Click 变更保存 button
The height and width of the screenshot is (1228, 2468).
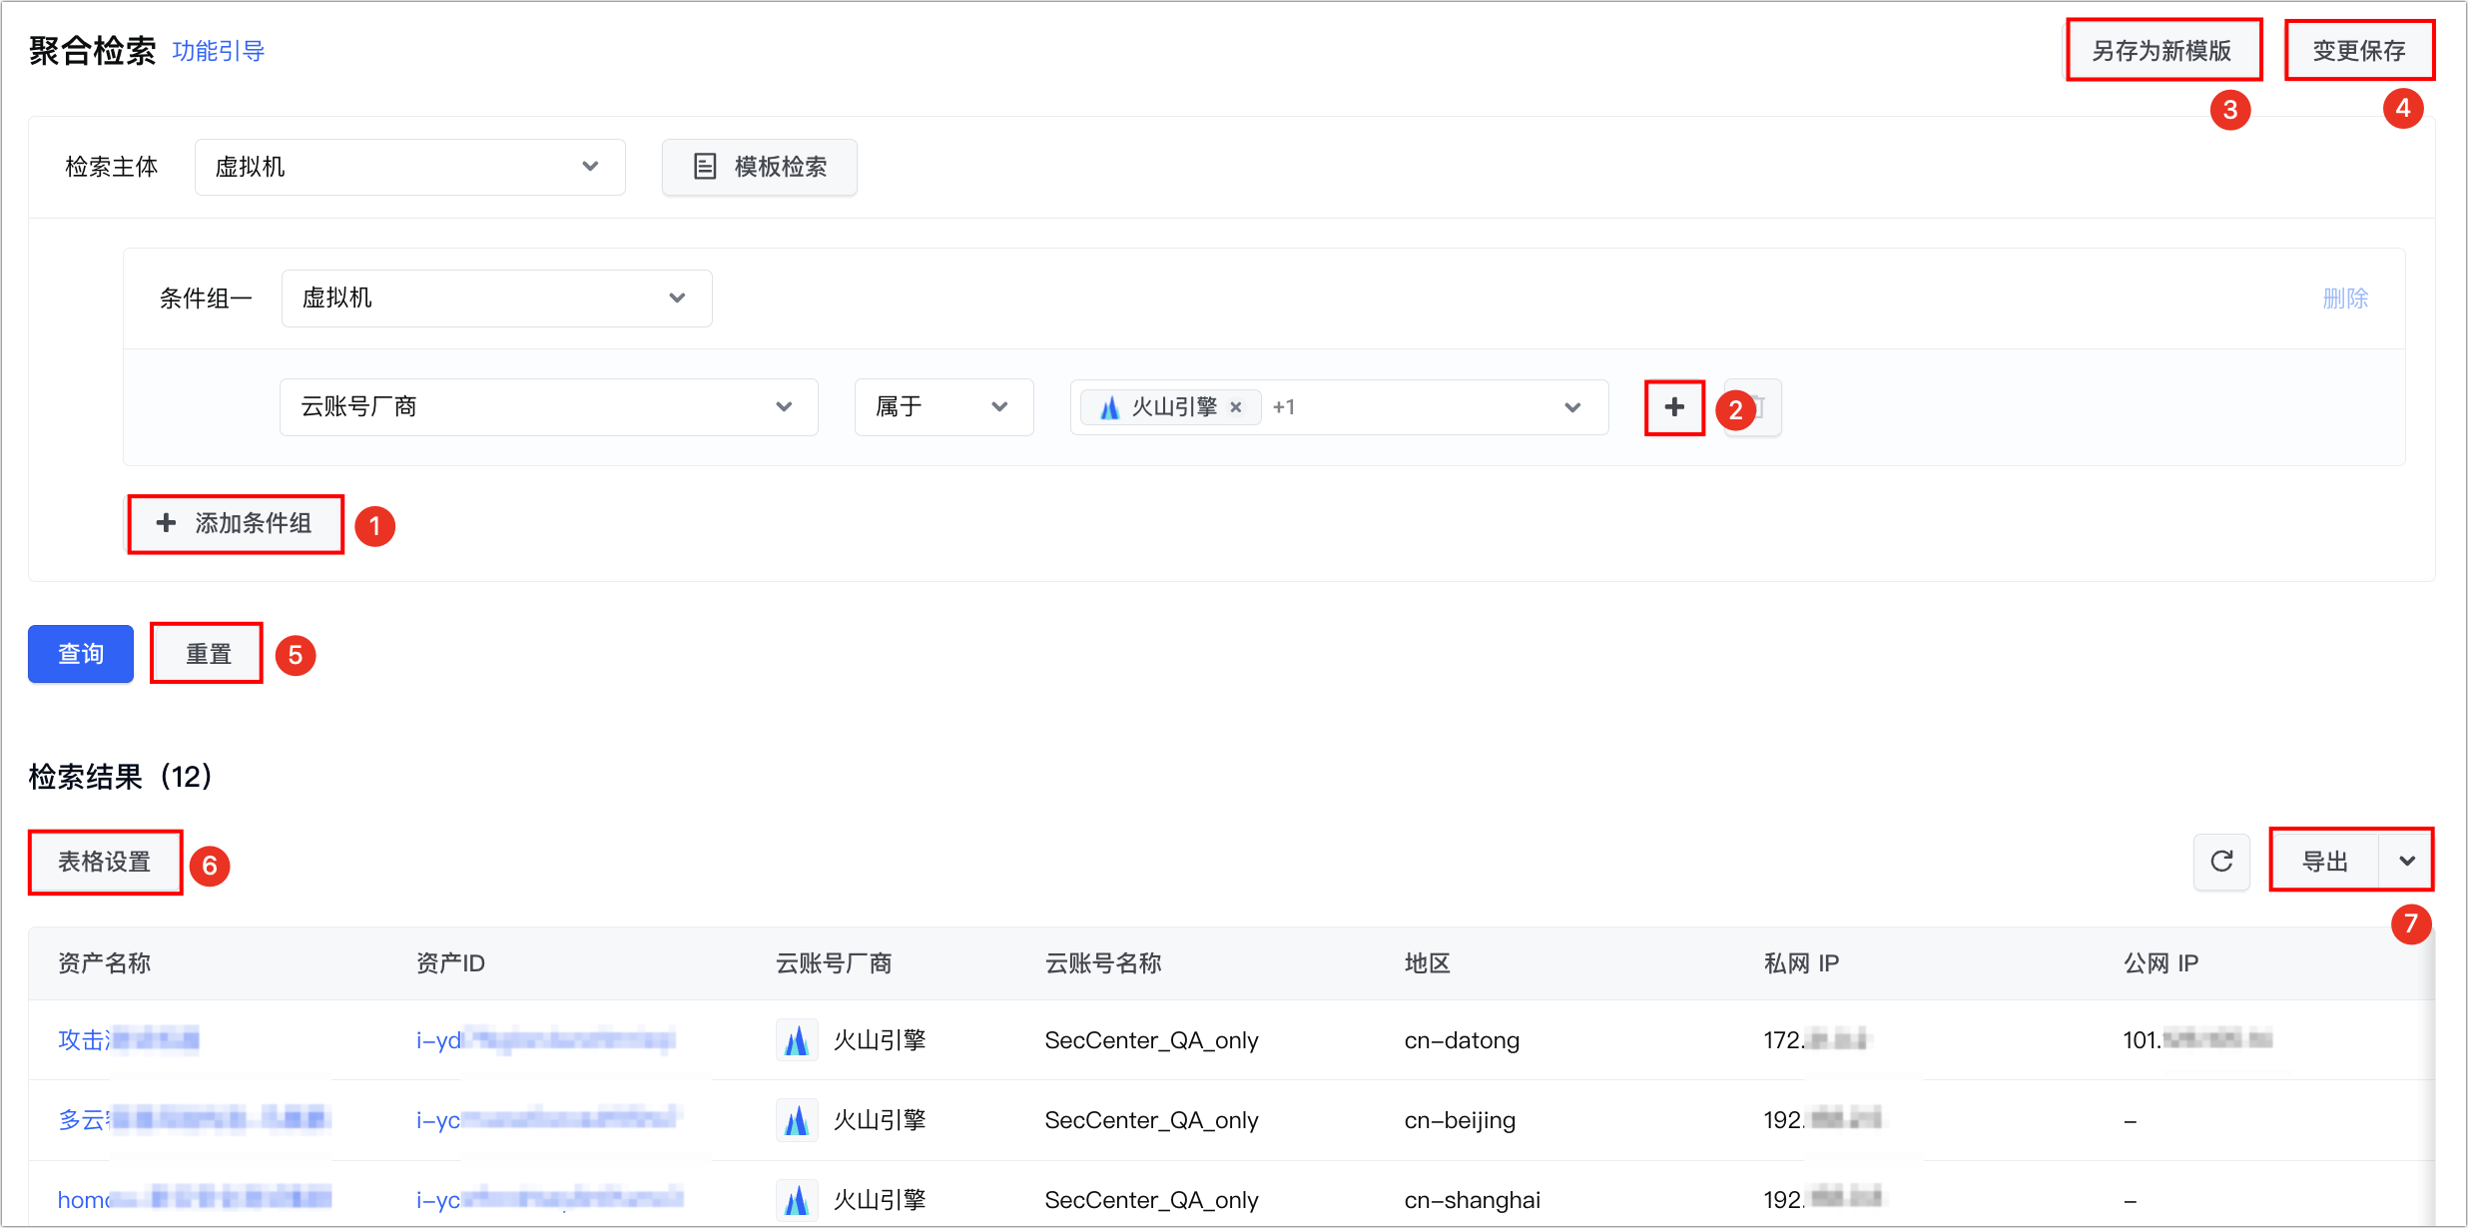click(x=2359, y=51)
